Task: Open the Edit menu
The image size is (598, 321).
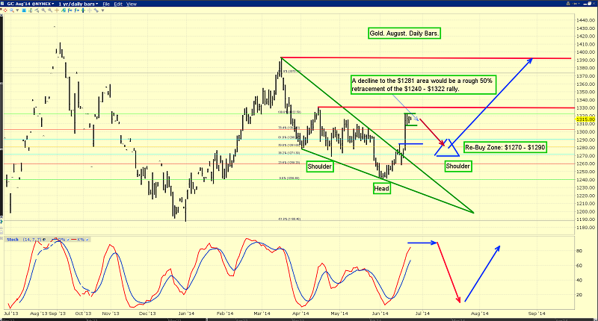Action: (x=118, y=4)
